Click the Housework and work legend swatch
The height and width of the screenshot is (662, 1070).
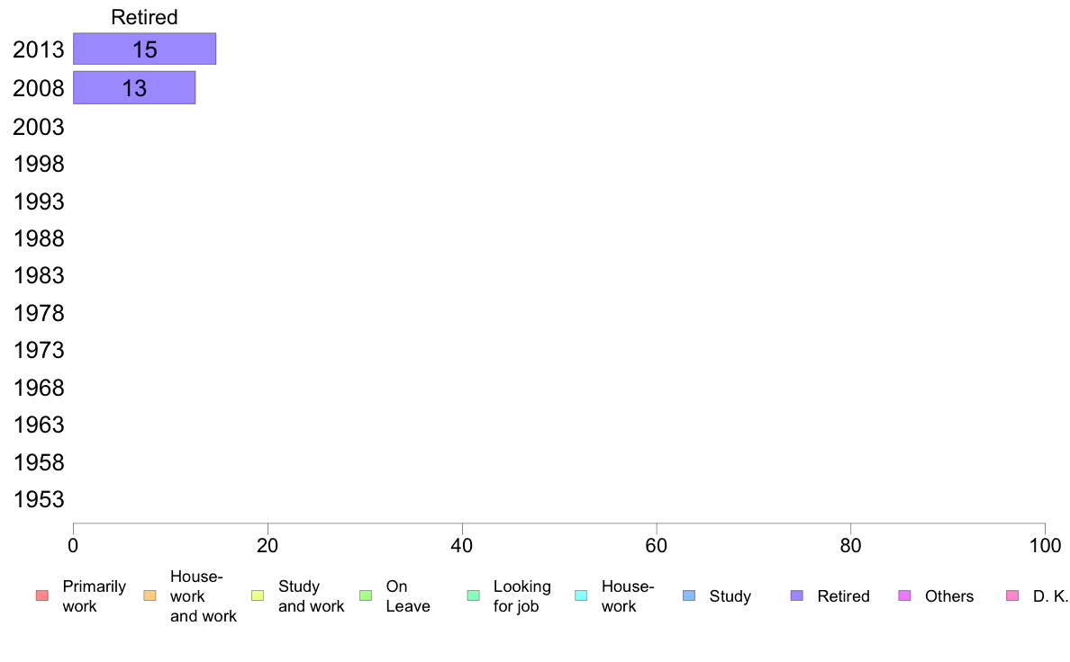click(x=150, y=595)
